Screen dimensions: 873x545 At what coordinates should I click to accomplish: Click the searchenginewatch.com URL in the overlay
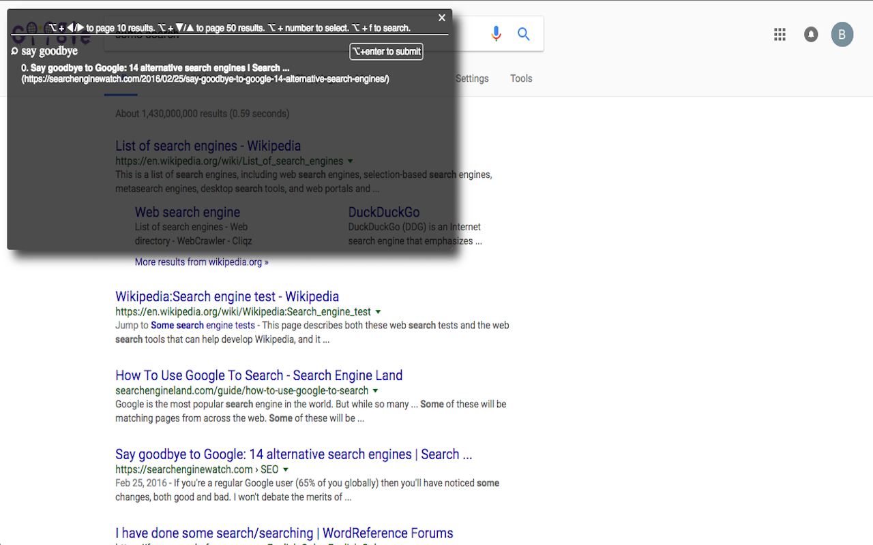(x=205, y=79)
